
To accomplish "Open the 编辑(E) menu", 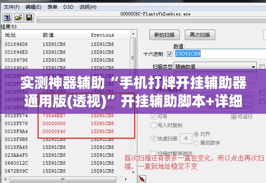I will coord(33,7).
